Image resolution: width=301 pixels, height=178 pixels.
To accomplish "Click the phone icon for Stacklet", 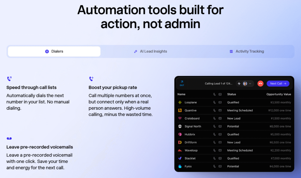I will 214,158.
